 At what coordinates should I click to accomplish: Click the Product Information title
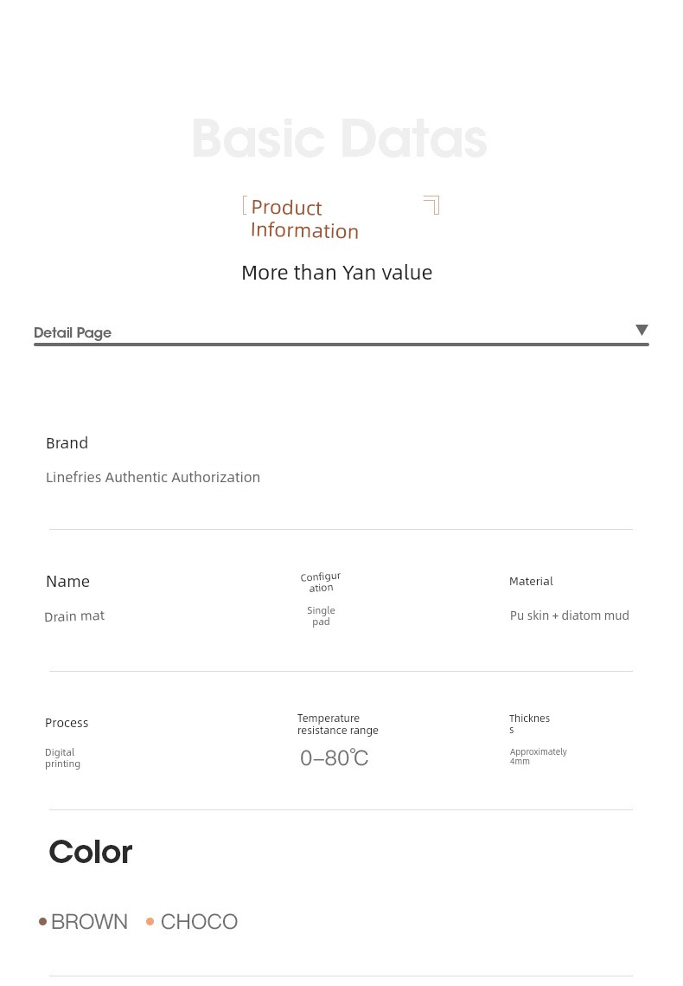coord(304,219)
